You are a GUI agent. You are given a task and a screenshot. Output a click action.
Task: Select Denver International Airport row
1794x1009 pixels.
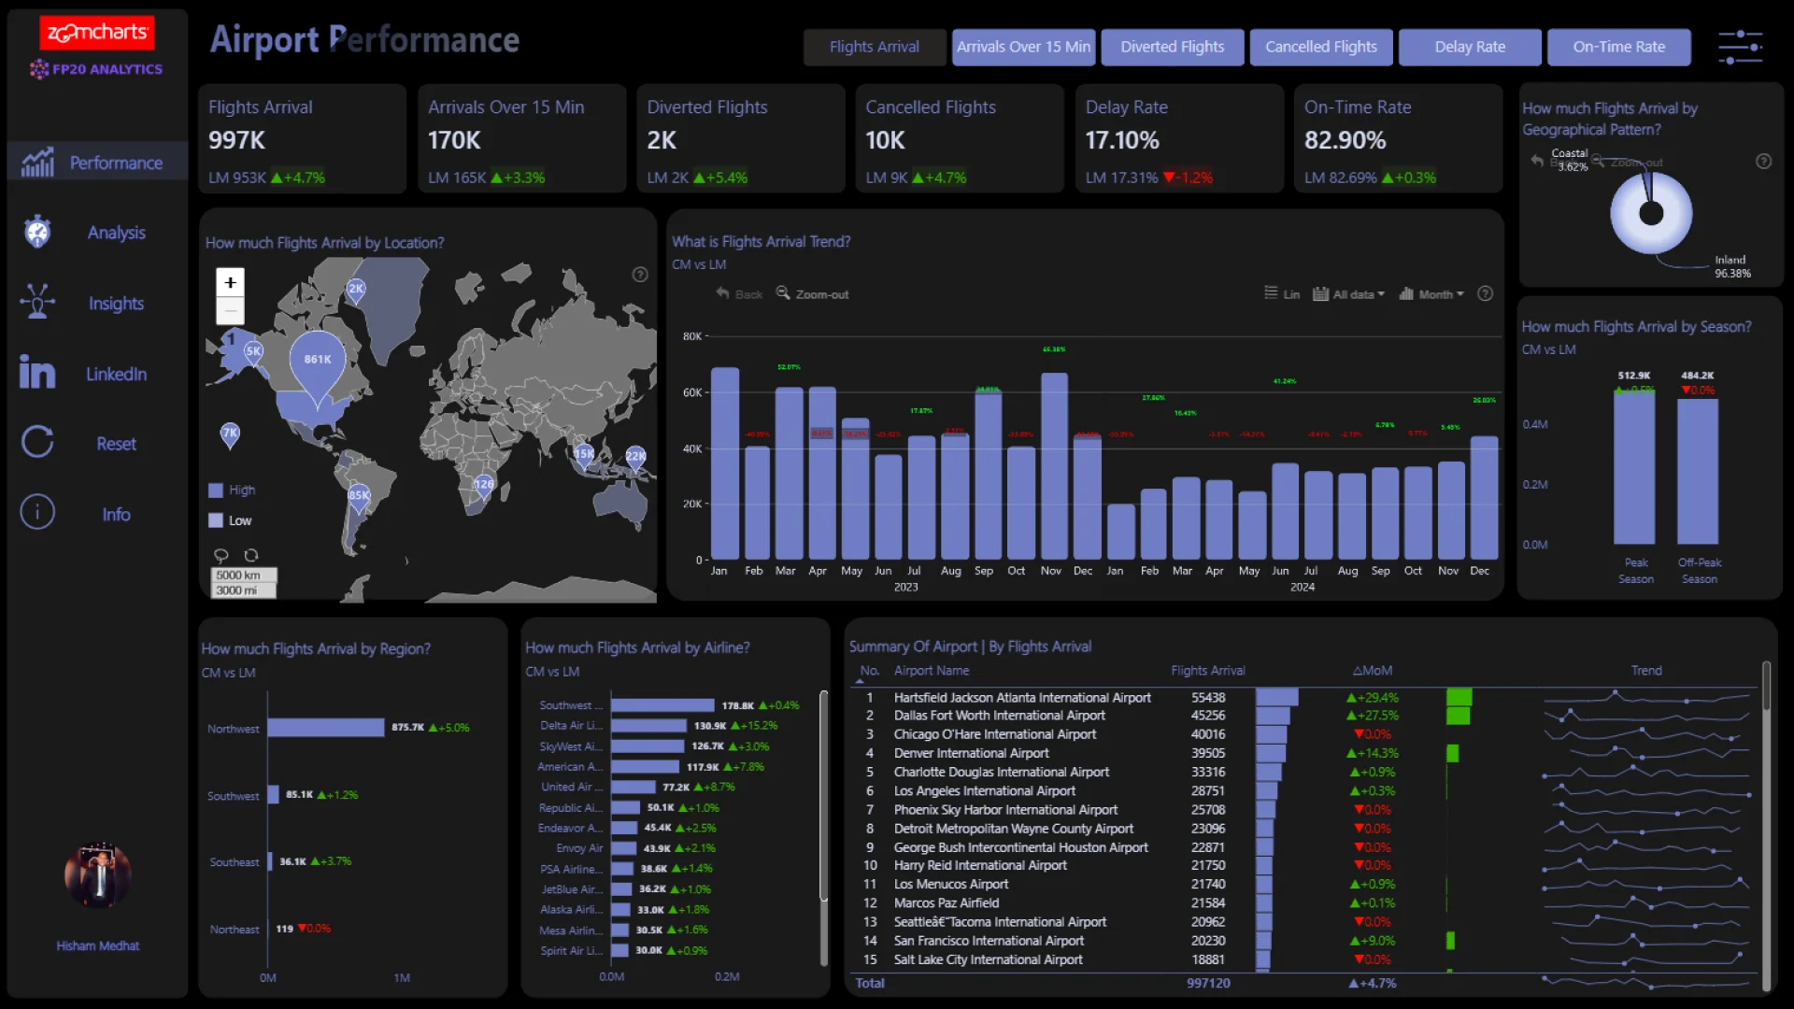coord(1304,753)
